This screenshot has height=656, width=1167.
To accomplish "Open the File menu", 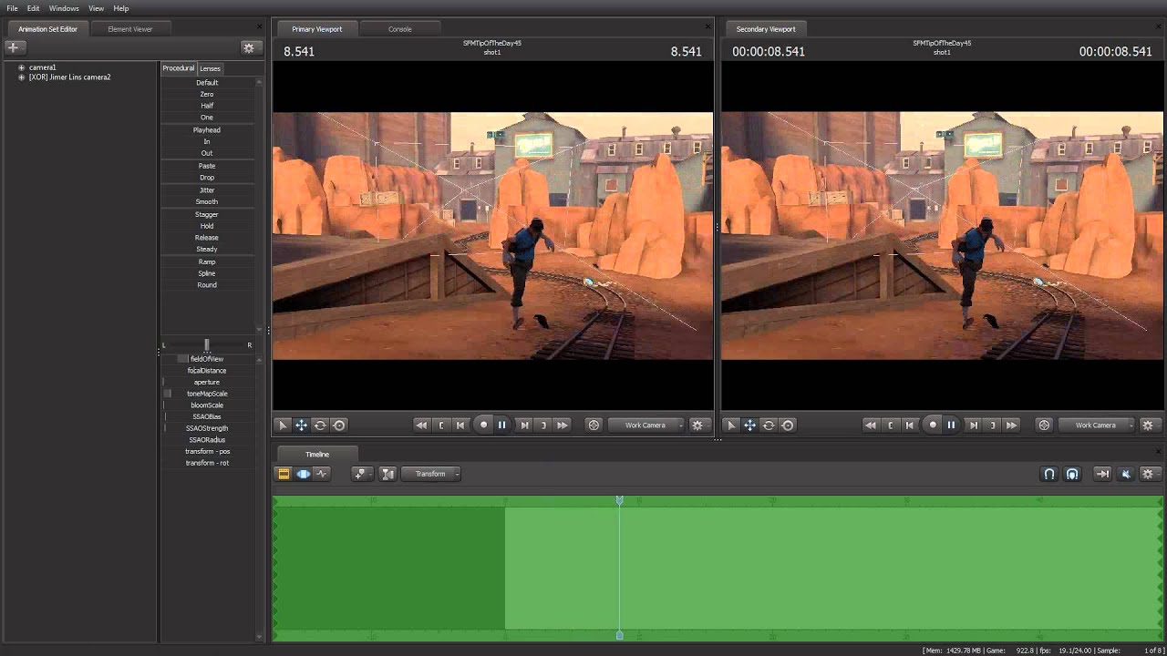I will coord(13,8).
